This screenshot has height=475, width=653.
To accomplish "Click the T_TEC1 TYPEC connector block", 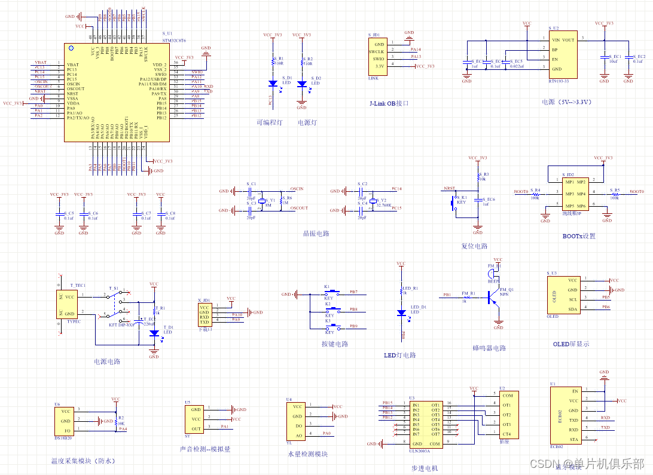I will point(66,305).
